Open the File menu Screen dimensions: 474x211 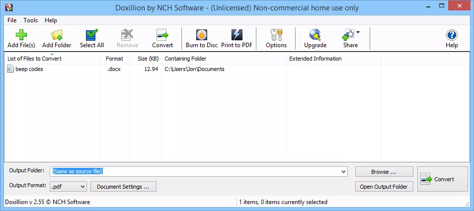point(12,20)
